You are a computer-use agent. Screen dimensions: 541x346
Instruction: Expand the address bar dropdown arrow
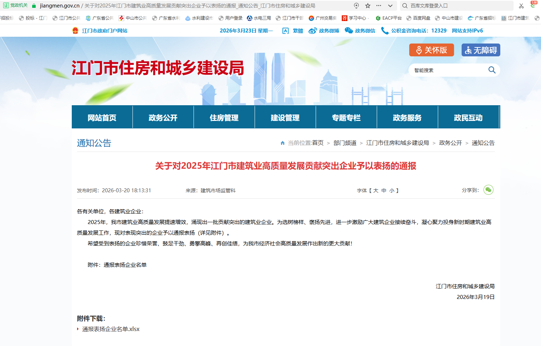point(390,6)
